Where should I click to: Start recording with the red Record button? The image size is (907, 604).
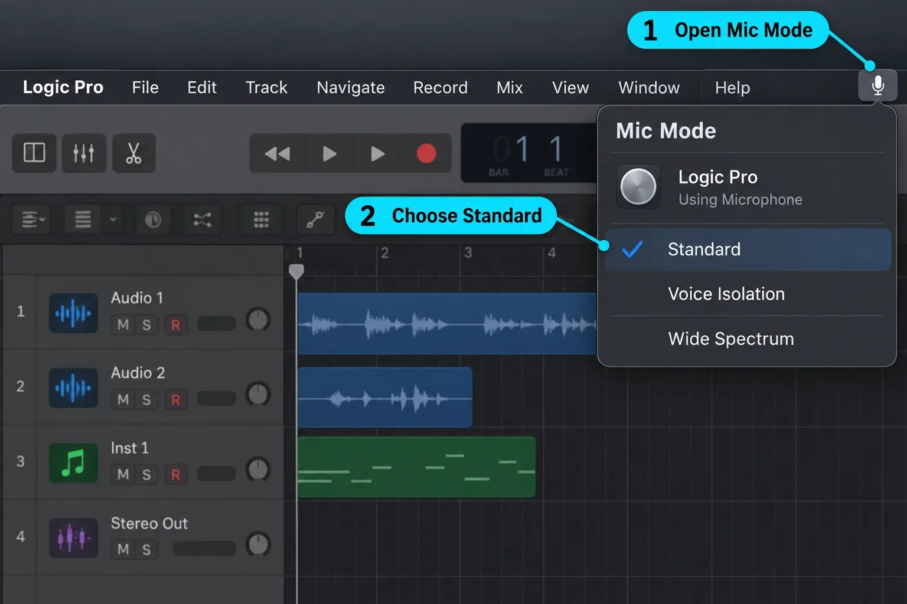tap(426, 153)
